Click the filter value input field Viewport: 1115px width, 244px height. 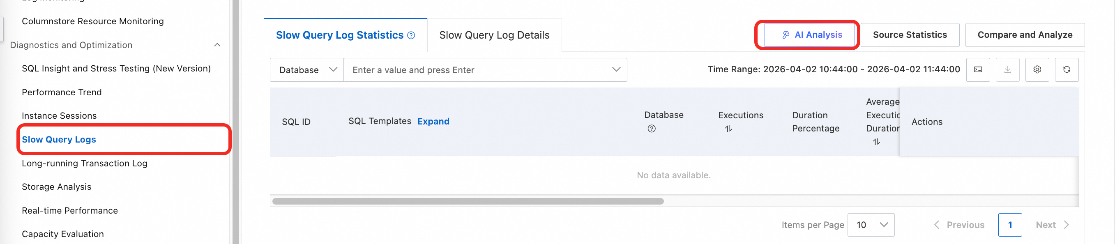476,70
